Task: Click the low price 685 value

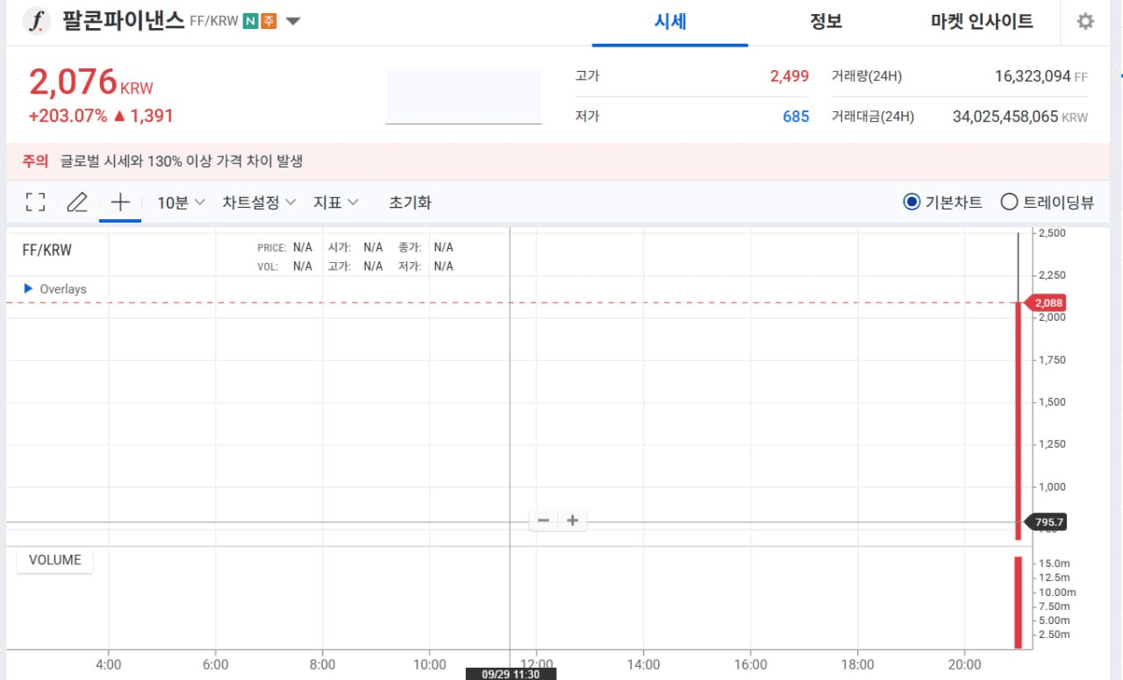Action: [x=796, y=117]
